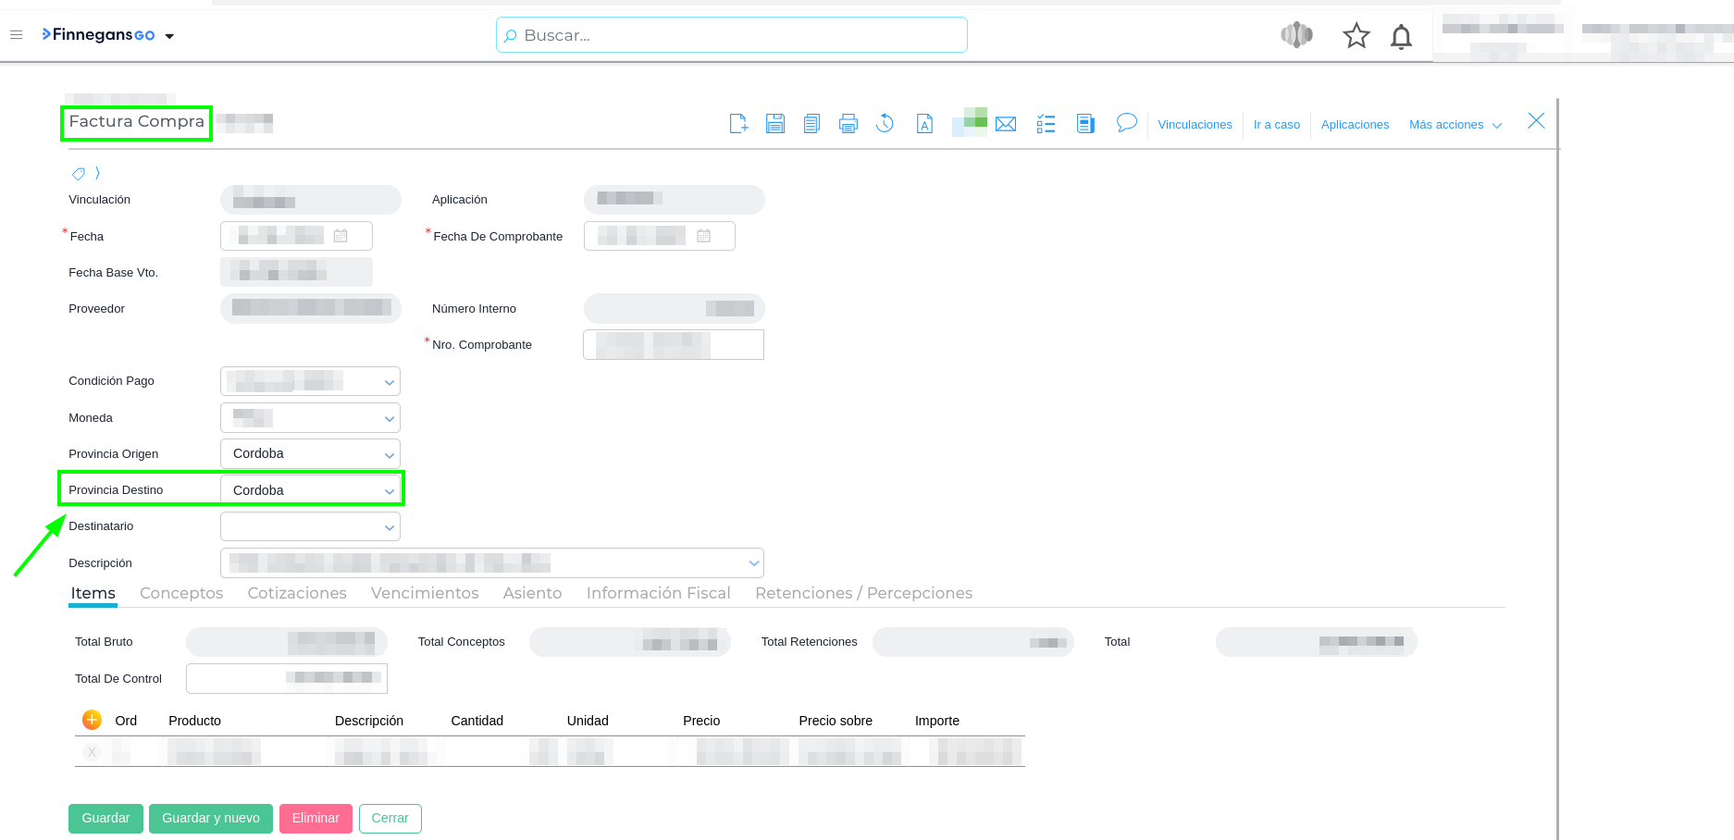Expand the Provincia Origen dropdown

pyautogui.click(x=389, y=454)
